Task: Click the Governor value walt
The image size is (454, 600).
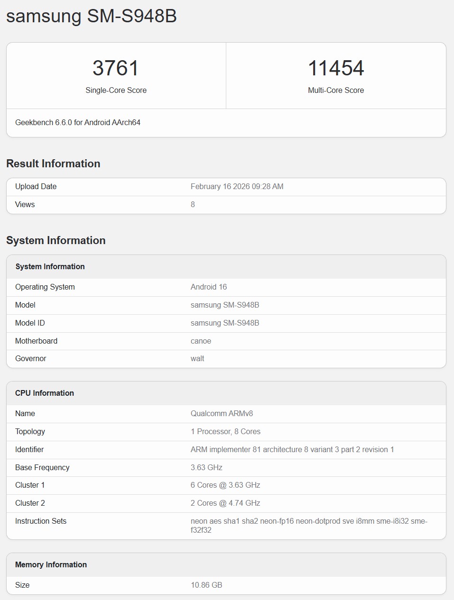Action: [197, 359]
